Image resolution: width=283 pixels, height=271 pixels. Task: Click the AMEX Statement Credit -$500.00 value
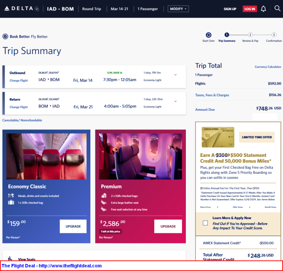pos(266,243)
